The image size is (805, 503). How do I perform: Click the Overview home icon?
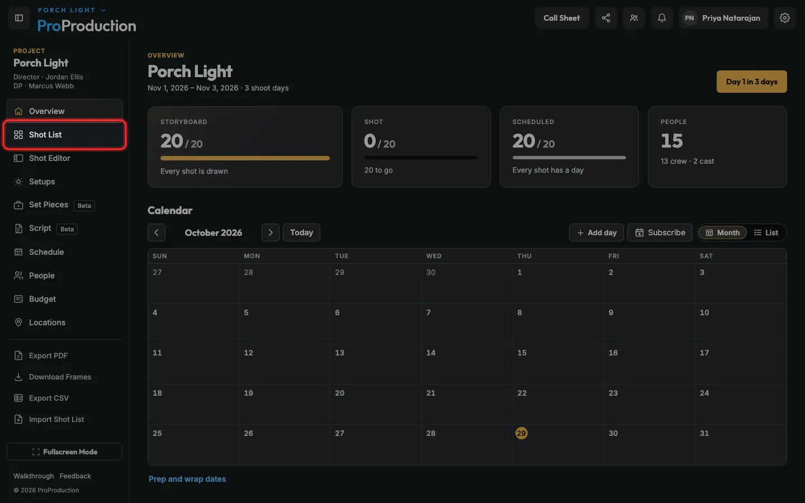coord(18,111)
